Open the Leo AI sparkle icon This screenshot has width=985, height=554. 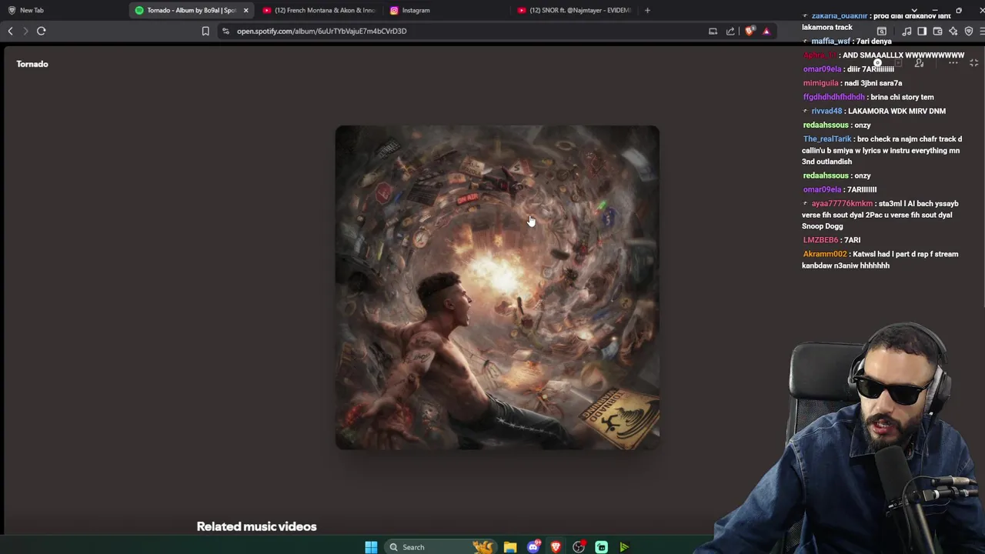[953, 31]
